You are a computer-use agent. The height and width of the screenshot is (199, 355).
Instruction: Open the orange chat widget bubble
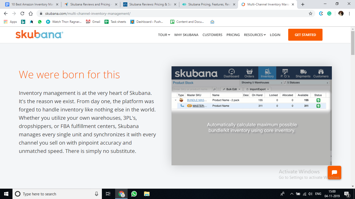(334, 173)
